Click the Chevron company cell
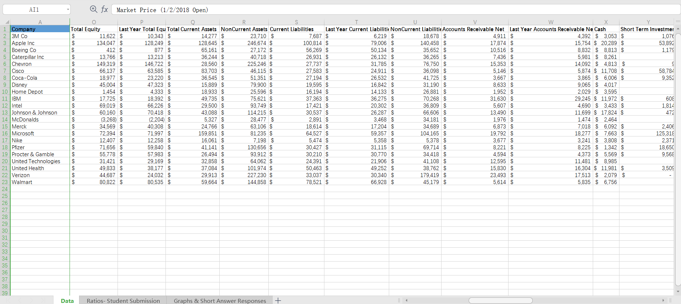The height and width of the screenshot is (304, 681). pos(40,64)
